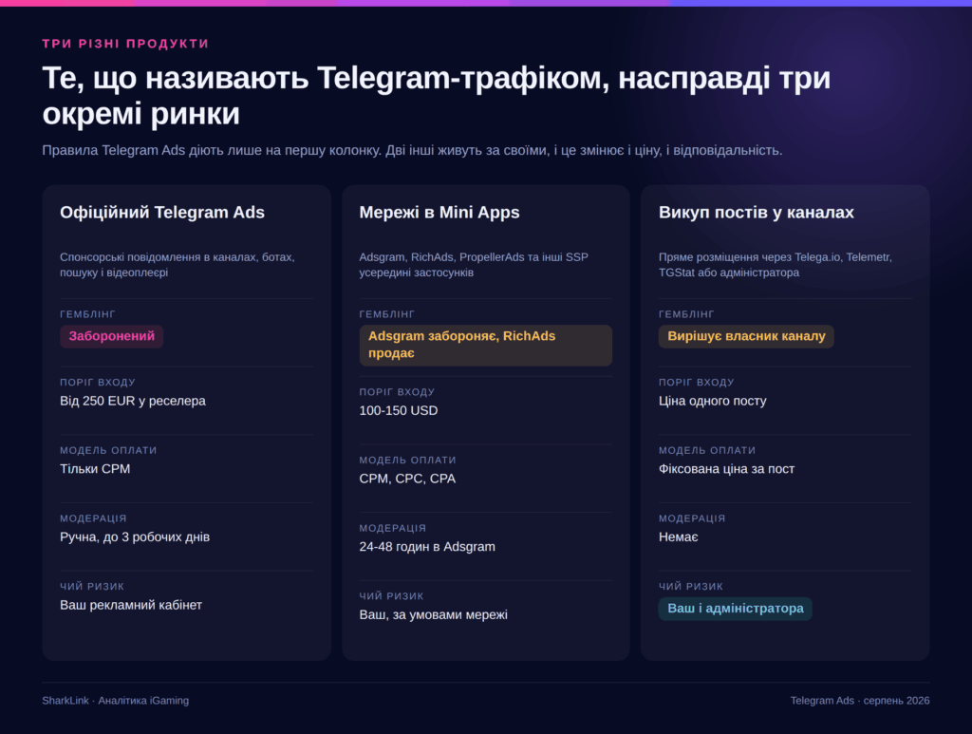Click the '100-150 USD' value

pyautogui.click(x=399, y=411)
